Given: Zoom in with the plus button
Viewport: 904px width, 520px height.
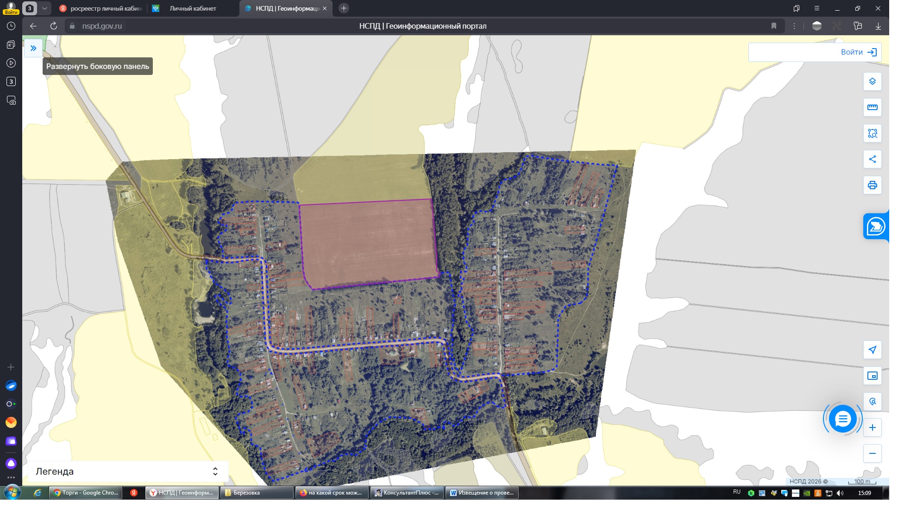Looking at the screenshot, I should click(x=873, y=427).
